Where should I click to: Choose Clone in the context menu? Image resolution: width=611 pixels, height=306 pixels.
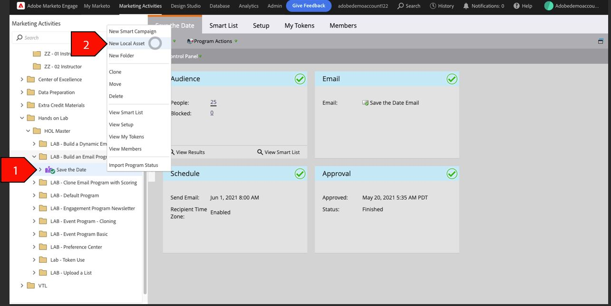[115, 72]
